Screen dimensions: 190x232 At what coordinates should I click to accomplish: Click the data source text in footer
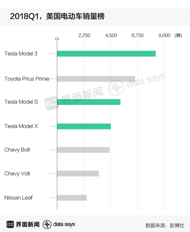click(165, 225)
